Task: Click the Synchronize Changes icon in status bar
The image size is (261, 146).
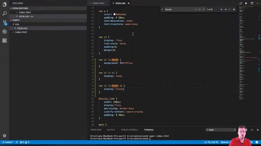Action: pos(17,142)
